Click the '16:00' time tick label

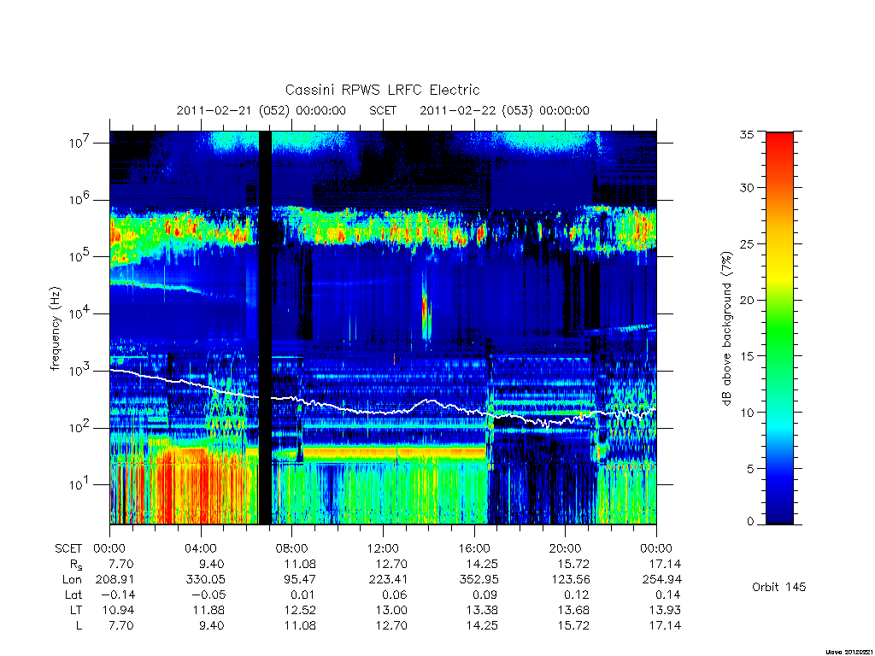click(474, 548)
